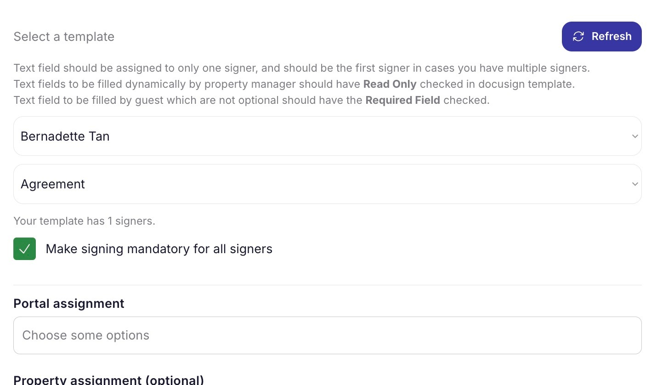This screenshot has height=385, width=657.
Task: Click the Select a template heading
Action: point(64,36)
